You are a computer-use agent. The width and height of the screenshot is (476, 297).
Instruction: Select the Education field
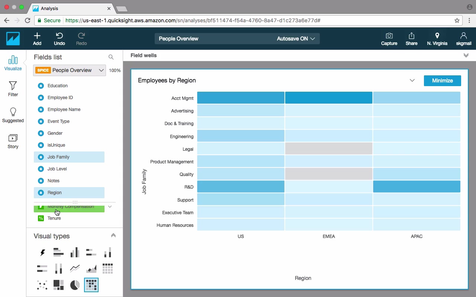tap(69, 86)
